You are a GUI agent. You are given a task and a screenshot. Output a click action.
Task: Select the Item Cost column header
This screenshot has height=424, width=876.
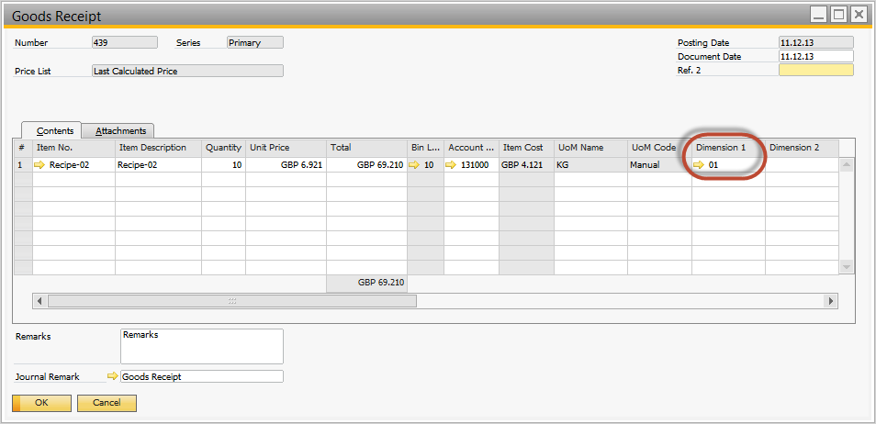(527, 148)
